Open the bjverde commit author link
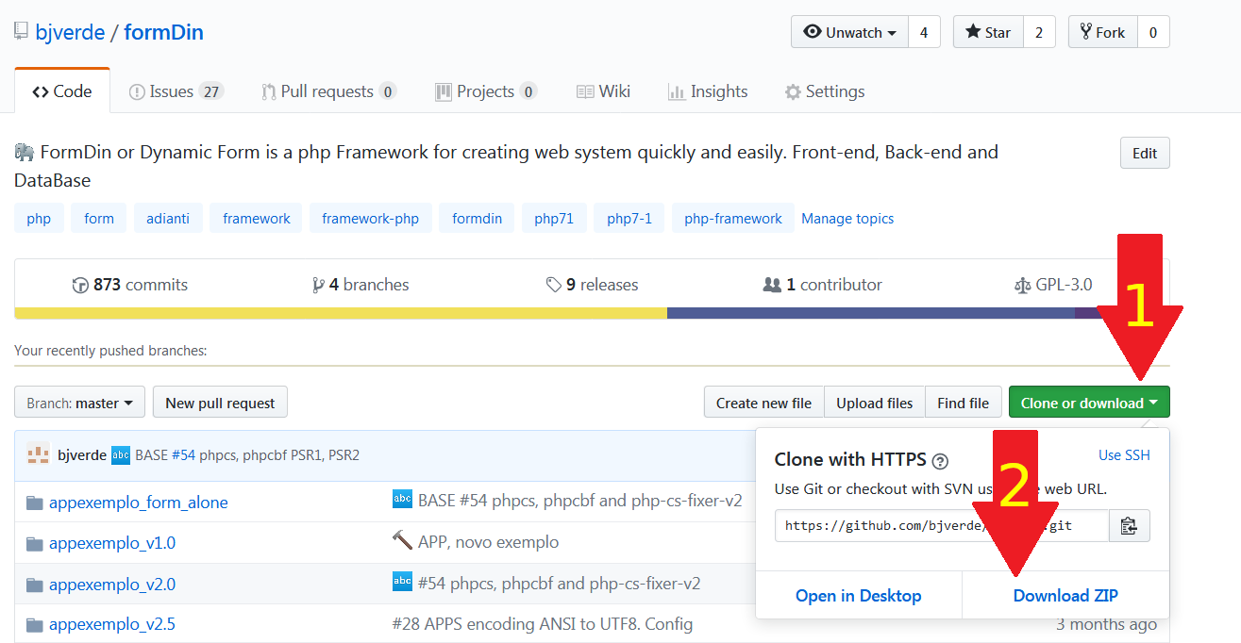This screenshot has width=1241, height=643. tap(82, 455)
